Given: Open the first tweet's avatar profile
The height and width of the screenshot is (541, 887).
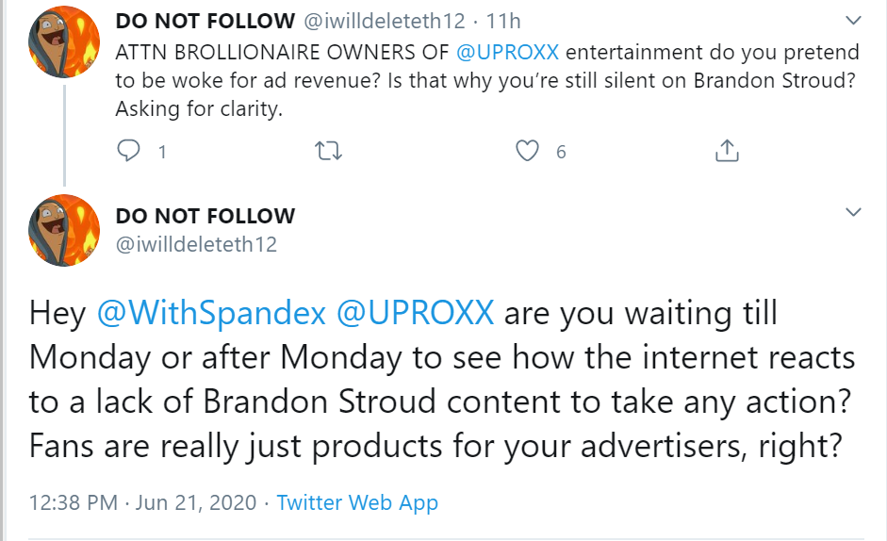Looking at the screenshot, I should pyautogui.click(x=65, y=41).
